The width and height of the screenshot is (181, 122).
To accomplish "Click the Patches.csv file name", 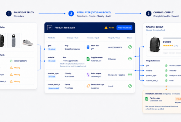I will (155, 98).
